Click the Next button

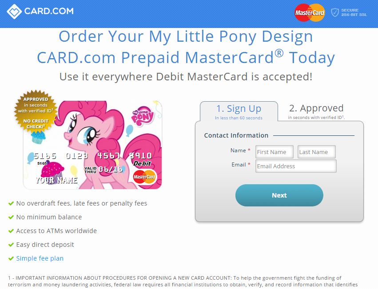coord(279,195)
